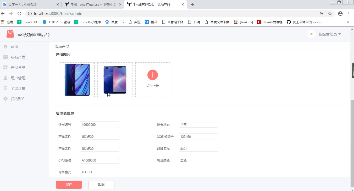Bookmark this page with star icon
354x191 pixels.
330,14
